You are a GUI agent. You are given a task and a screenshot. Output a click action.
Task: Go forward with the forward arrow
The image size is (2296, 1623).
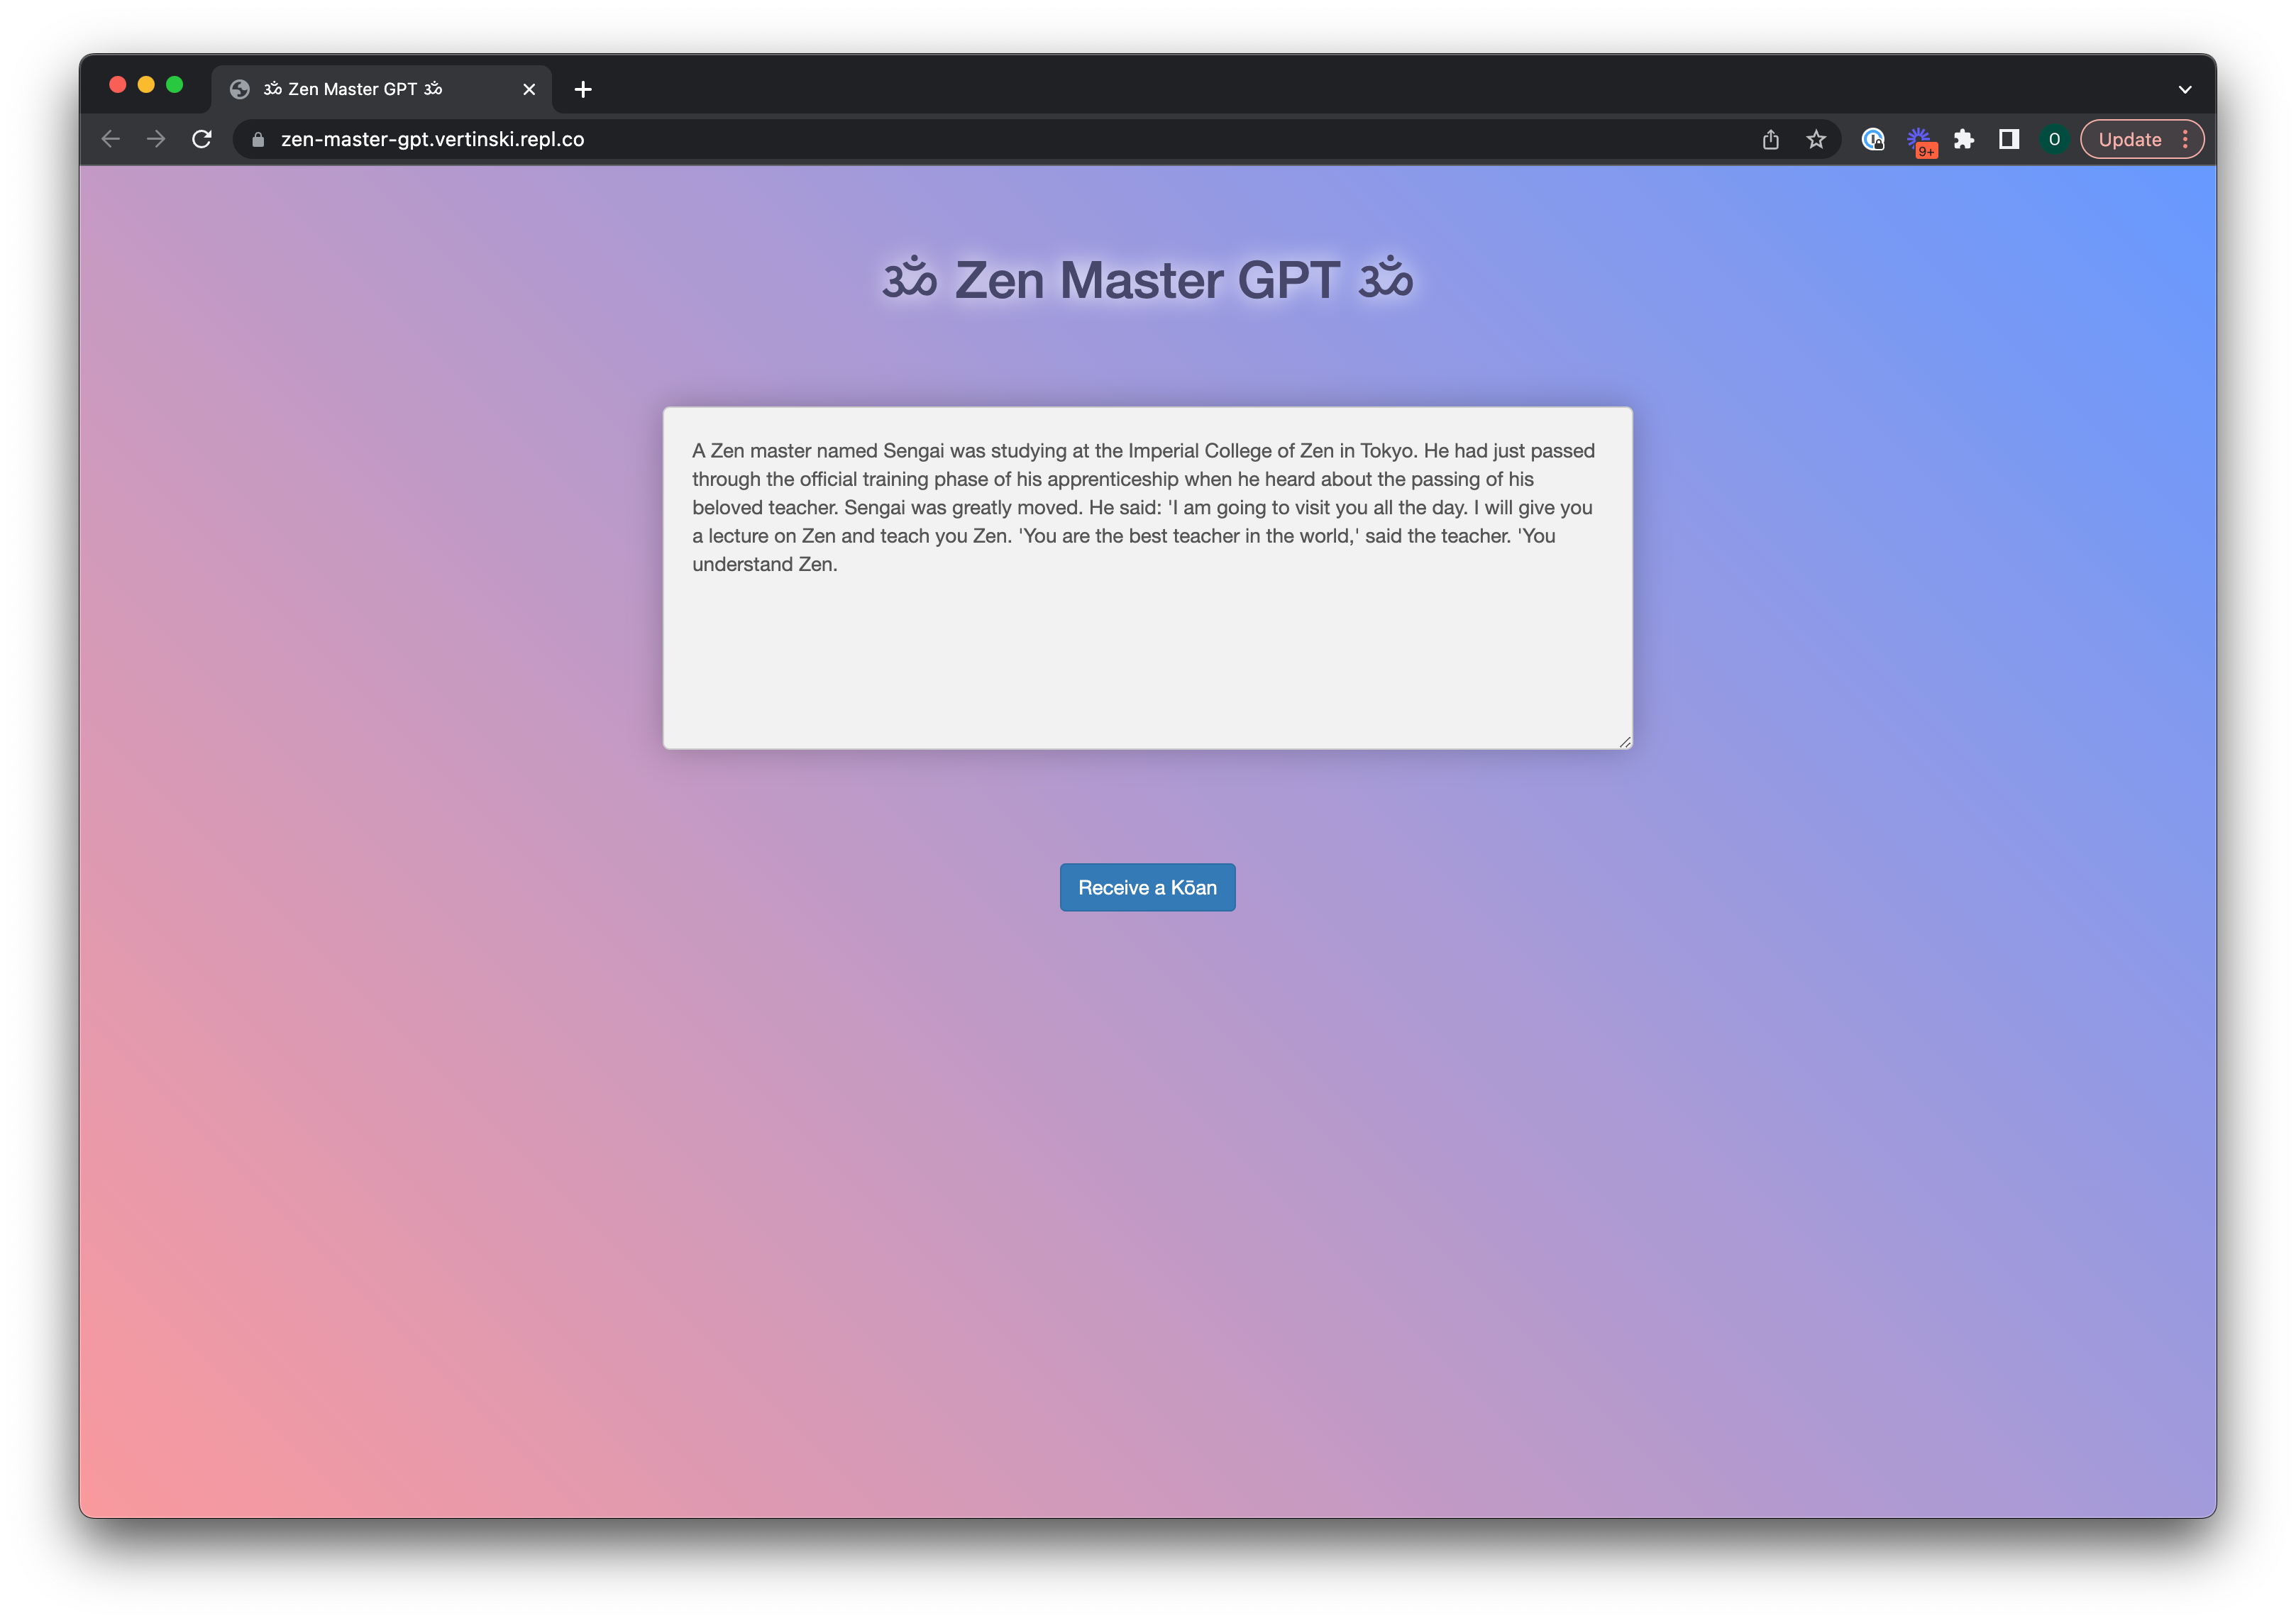(x=156, y=139)
